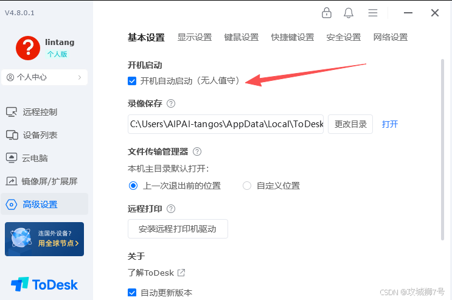The image size is (452, 300).
Task: Switch to 显示设置 tab
Action: pyautogui.click(x=195, y=37)
